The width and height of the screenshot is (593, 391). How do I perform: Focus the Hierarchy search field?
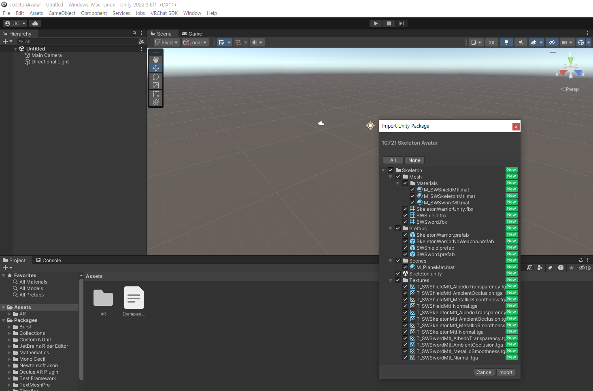click(78, 41)
